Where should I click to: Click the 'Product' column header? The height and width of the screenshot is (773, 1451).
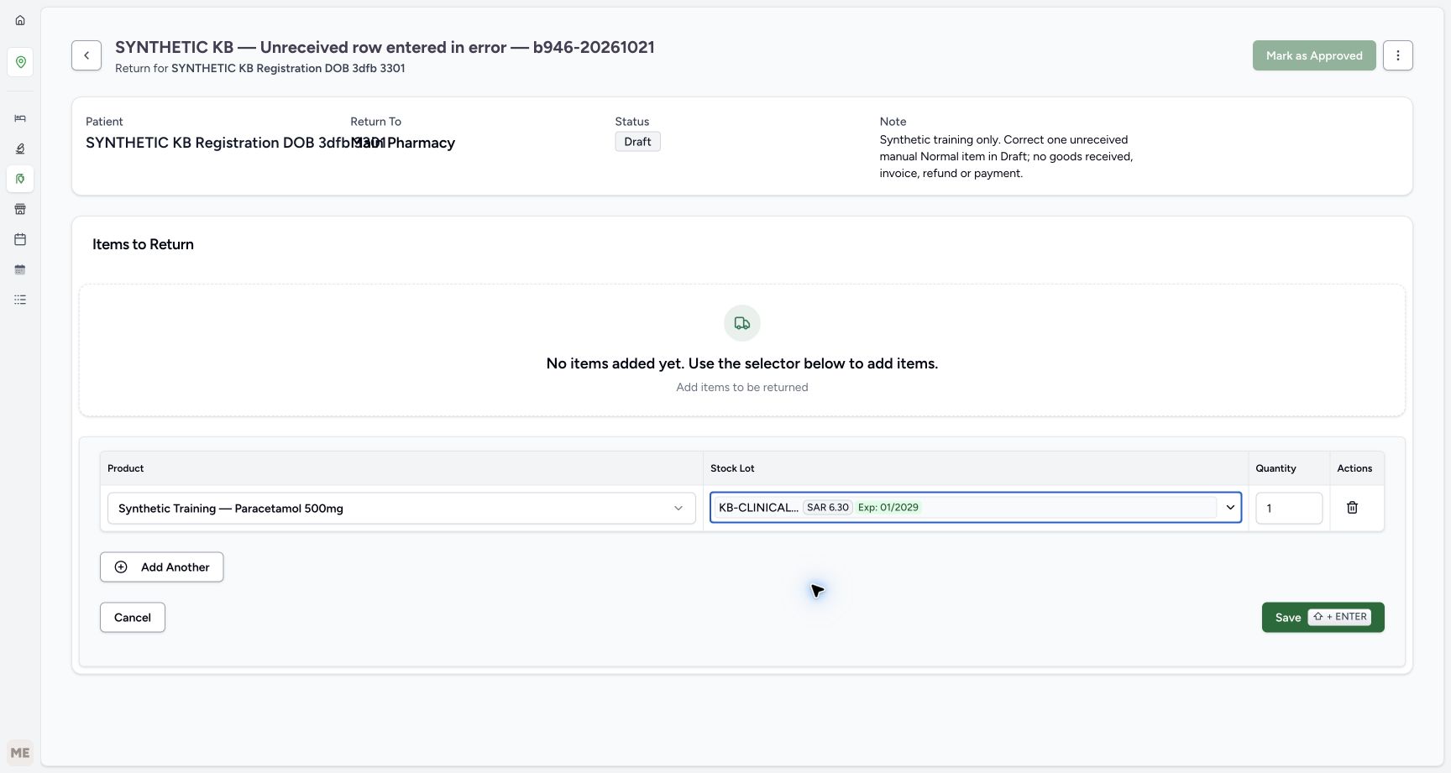(126, 468)
